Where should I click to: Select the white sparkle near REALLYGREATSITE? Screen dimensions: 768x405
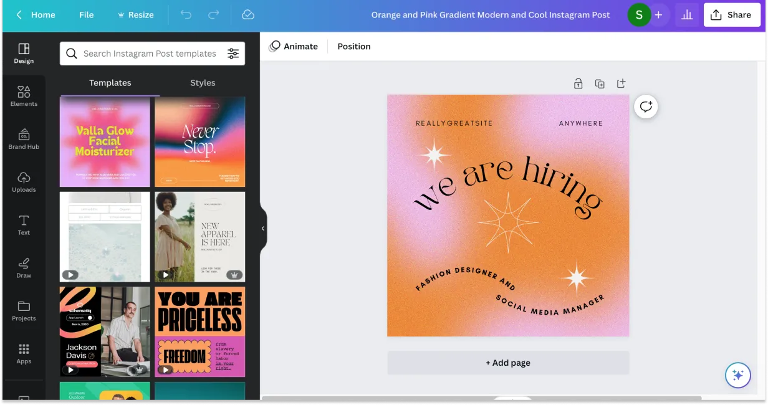click(x=434, y=155)
